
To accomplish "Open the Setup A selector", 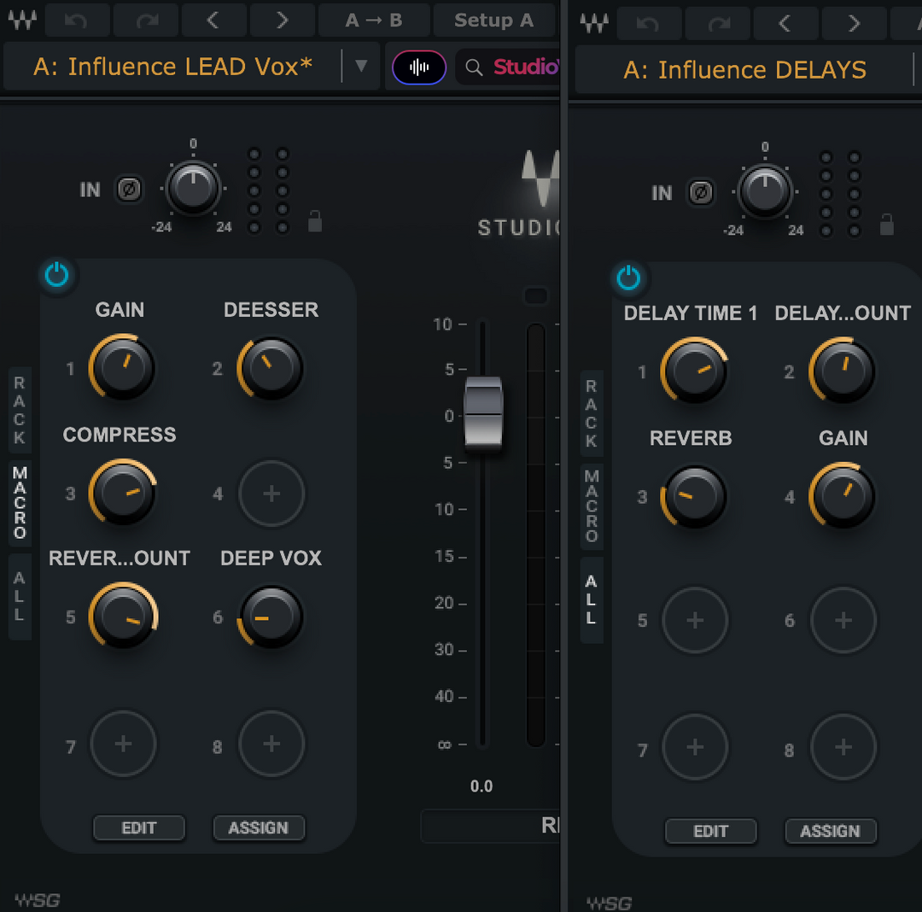I will pos(494,20).
